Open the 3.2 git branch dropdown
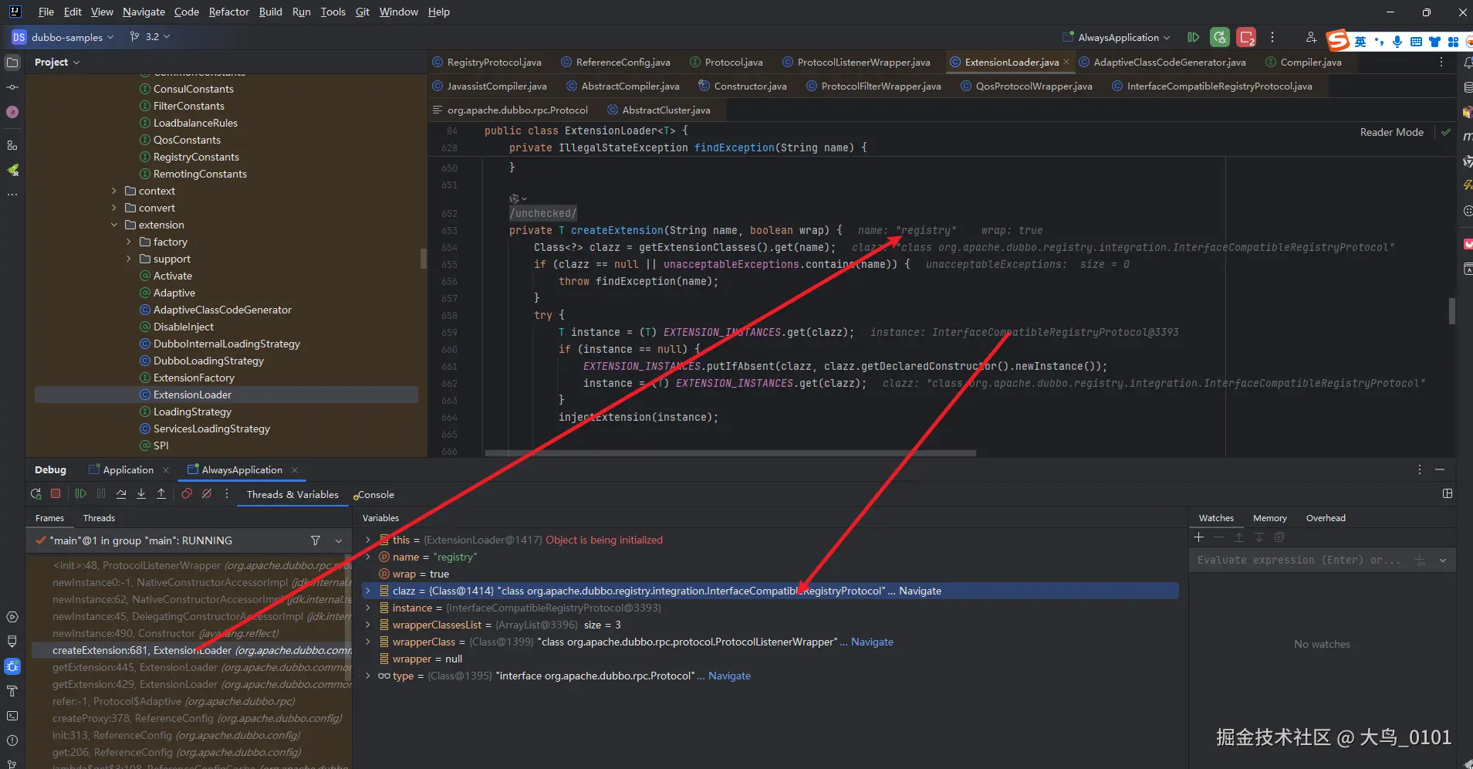 click(150, 37)
